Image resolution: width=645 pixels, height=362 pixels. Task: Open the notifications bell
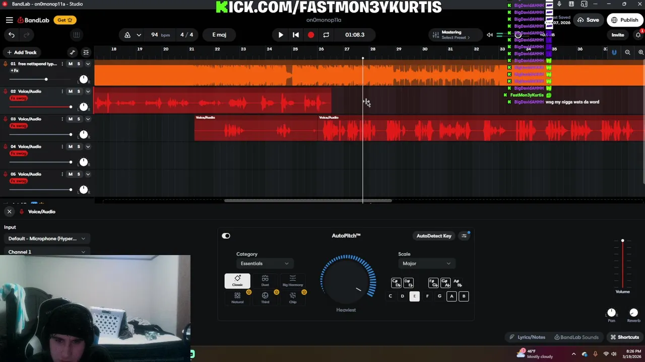[x=638, y=35]
